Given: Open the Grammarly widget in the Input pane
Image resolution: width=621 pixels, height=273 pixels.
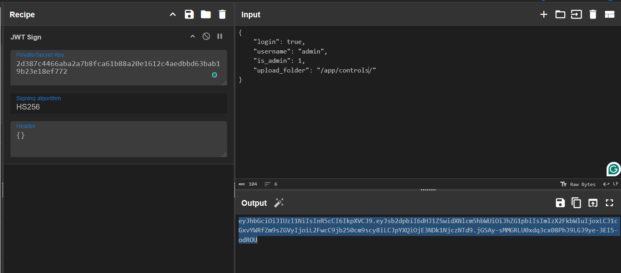Looking at the screenshot, I should (613, 170).
